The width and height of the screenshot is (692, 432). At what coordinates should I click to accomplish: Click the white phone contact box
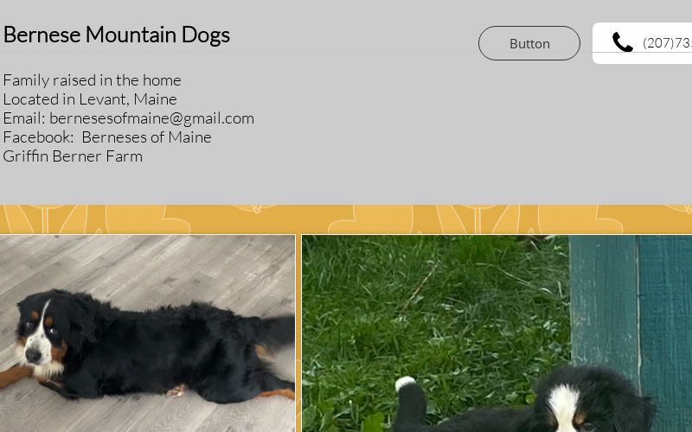(642, 43)
